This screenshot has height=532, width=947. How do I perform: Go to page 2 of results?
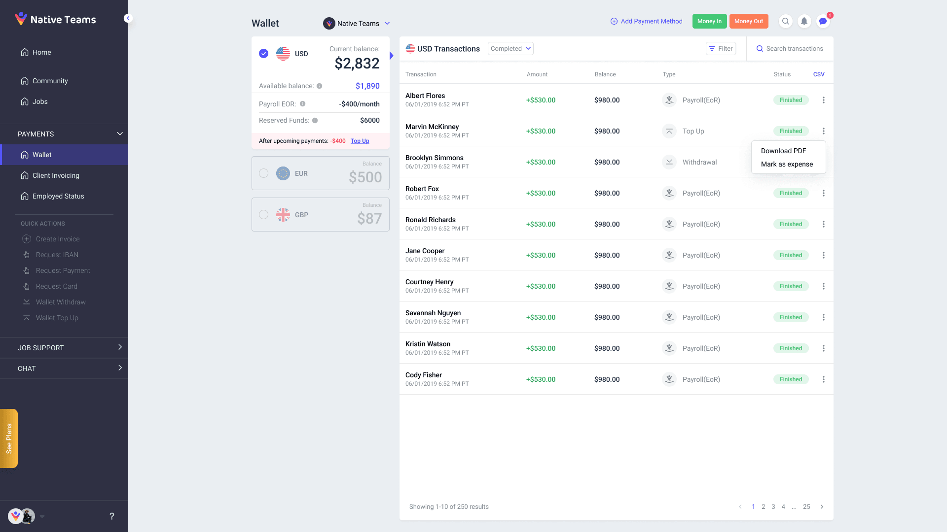tap(764, 507)
